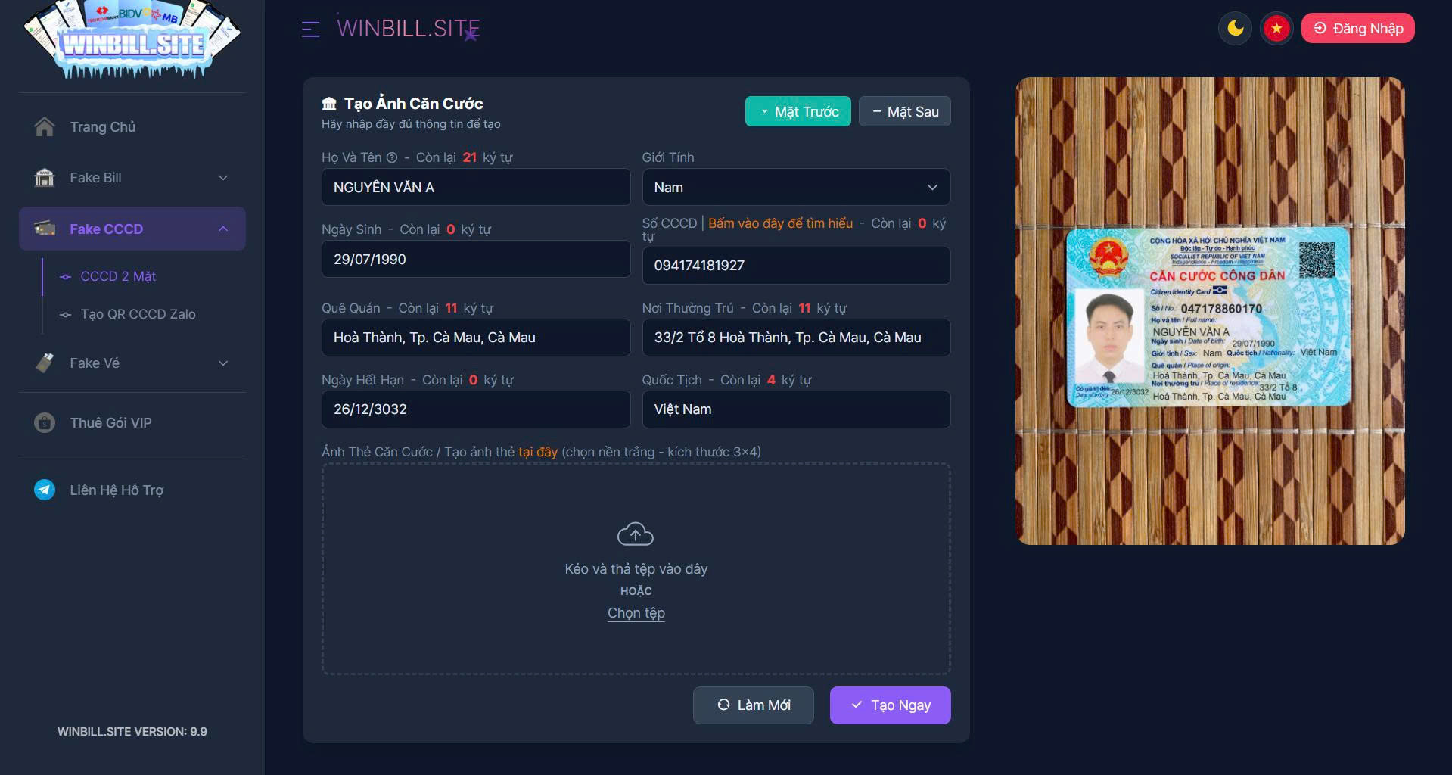The image size is (1452, 775).
Task: Click the Fake Vé ticket icon
Action: pyautogui.click(x=45, y=363)
